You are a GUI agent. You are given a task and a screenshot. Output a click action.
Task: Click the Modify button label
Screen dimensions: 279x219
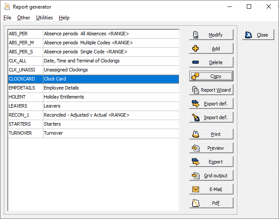pos(215,35)
